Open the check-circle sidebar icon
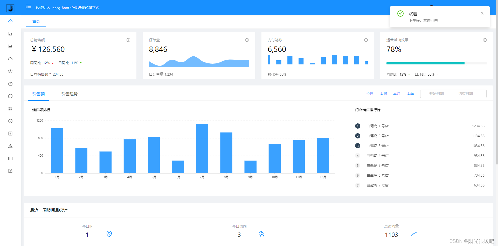 point(10,121)
